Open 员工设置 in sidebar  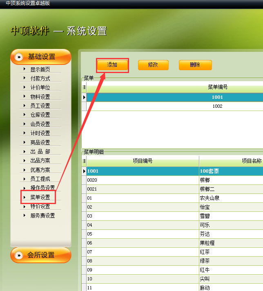pyautogui.click(x=40, y=106)
